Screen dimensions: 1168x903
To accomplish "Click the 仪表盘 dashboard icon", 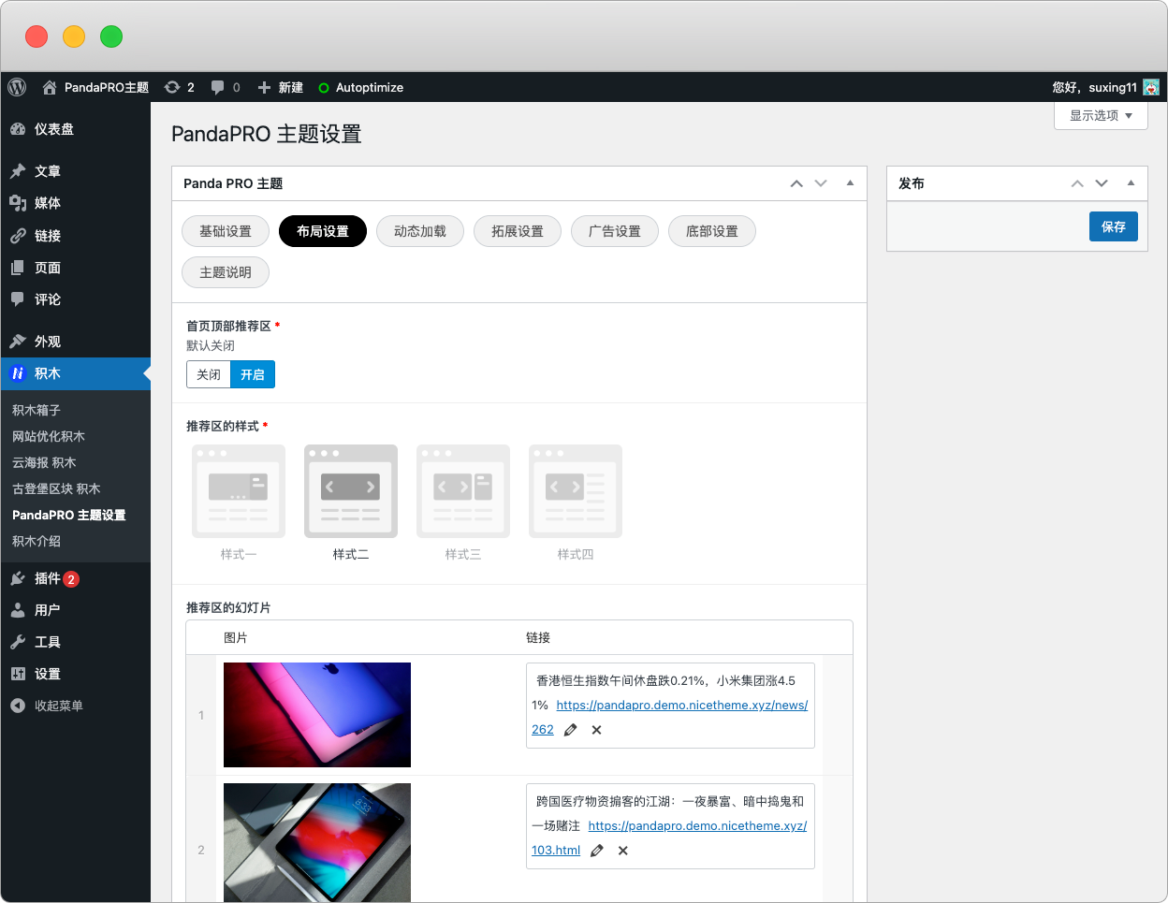I will pyautogui.click(x=18, y=129).
